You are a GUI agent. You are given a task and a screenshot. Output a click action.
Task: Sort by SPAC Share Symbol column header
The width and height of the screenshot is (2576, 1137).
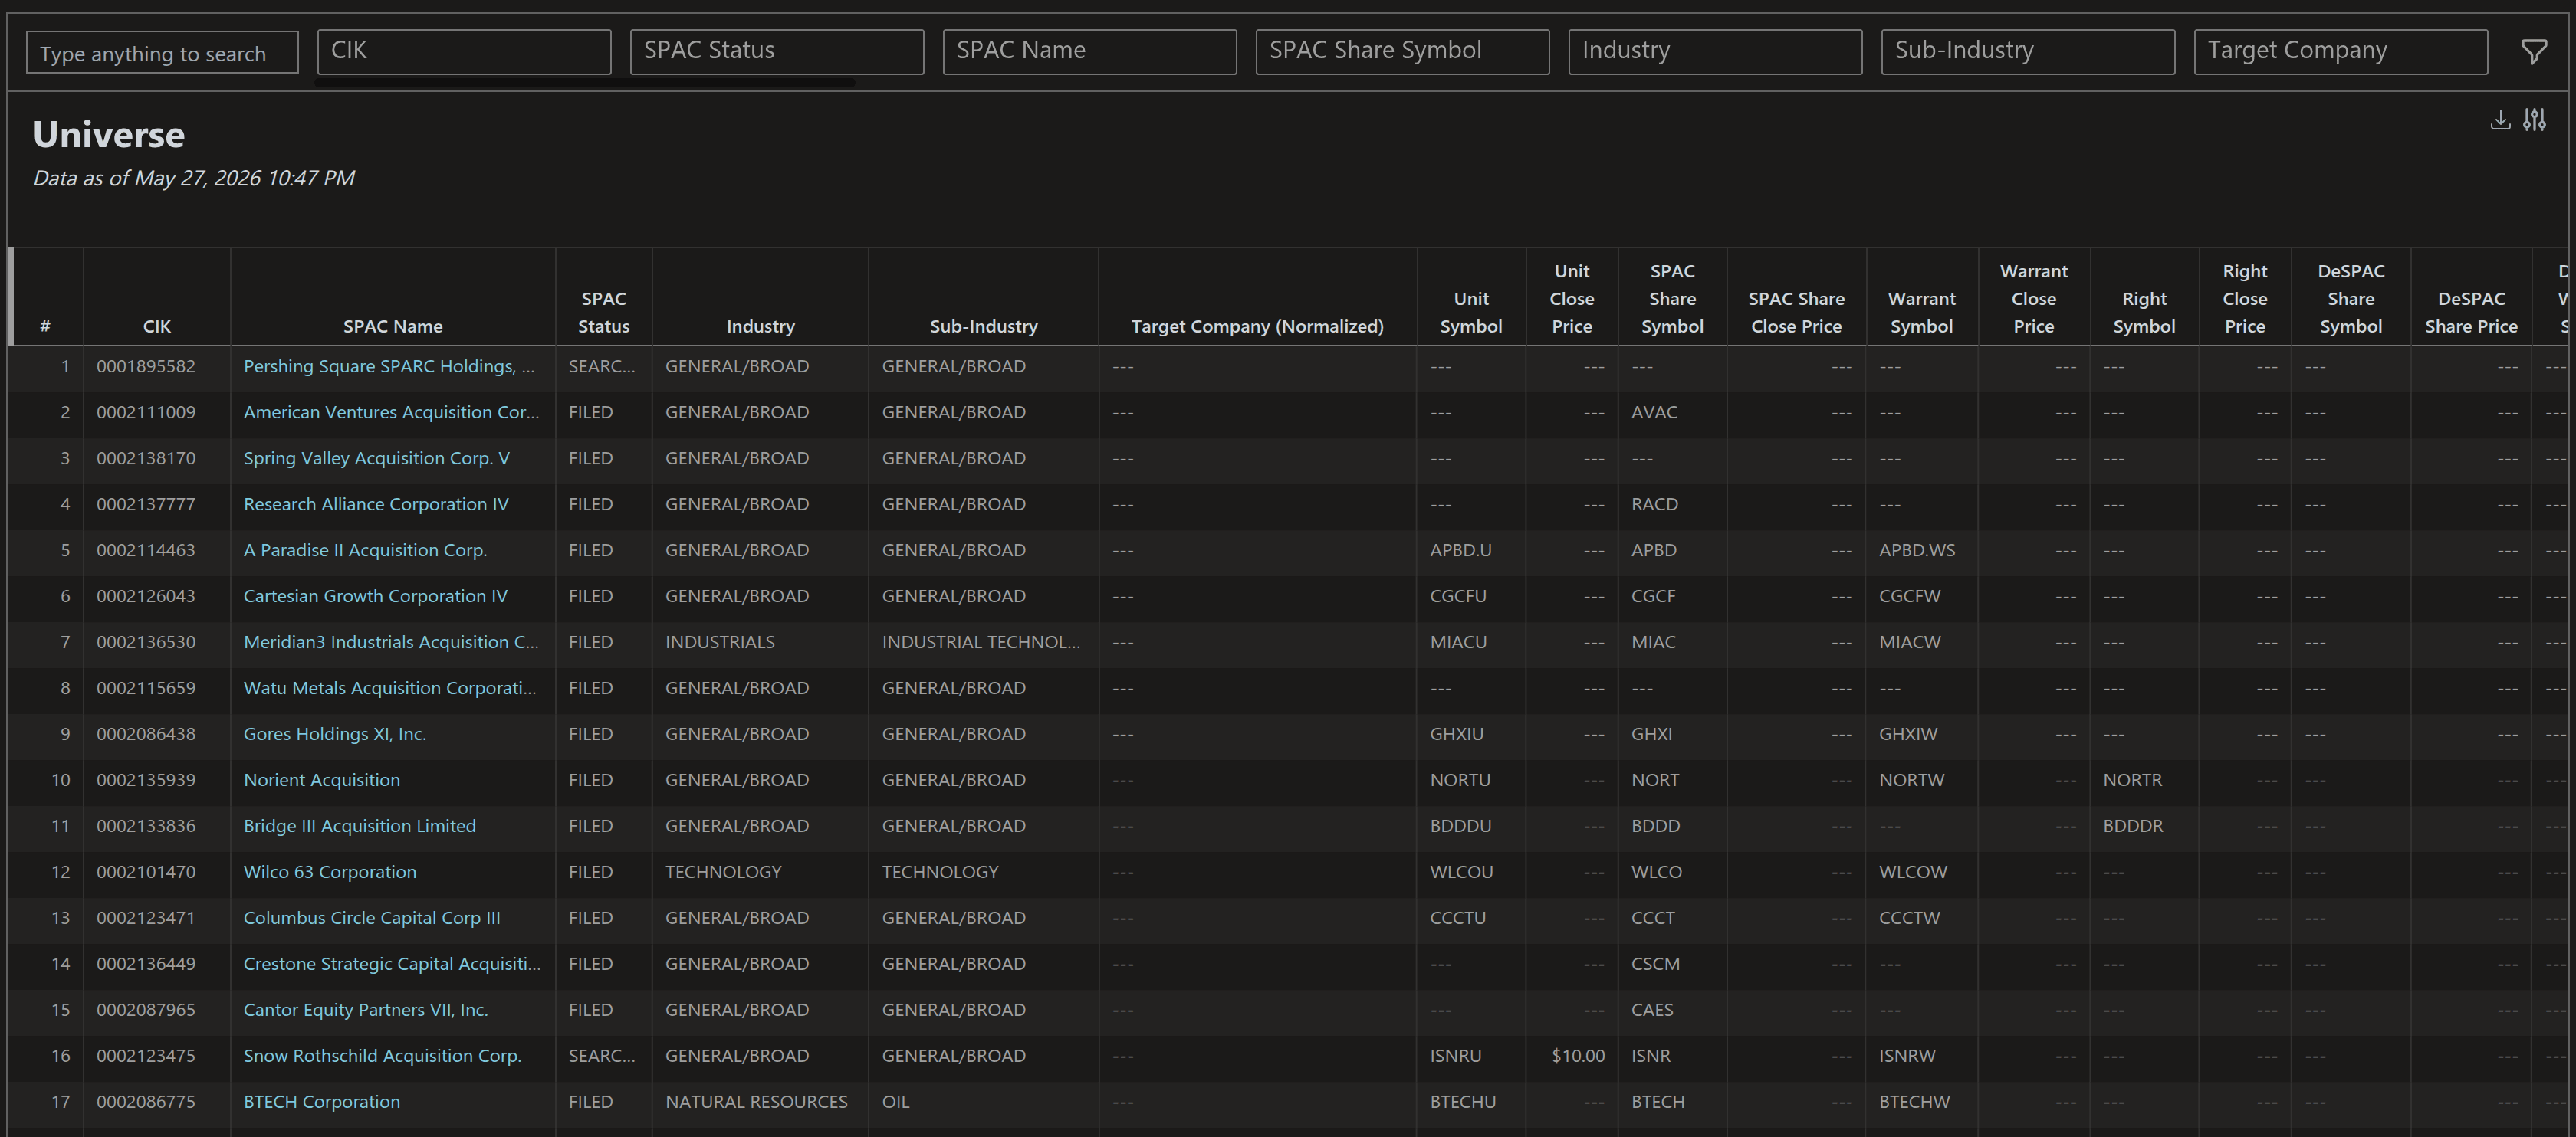click(1672, 299)
